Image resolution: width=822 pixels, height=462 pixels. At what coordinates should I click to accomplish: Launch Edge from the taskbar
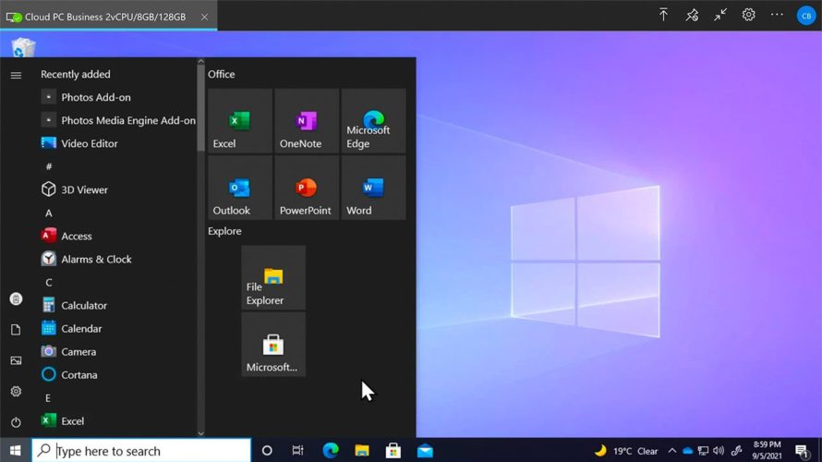click(x=331, y=451)
